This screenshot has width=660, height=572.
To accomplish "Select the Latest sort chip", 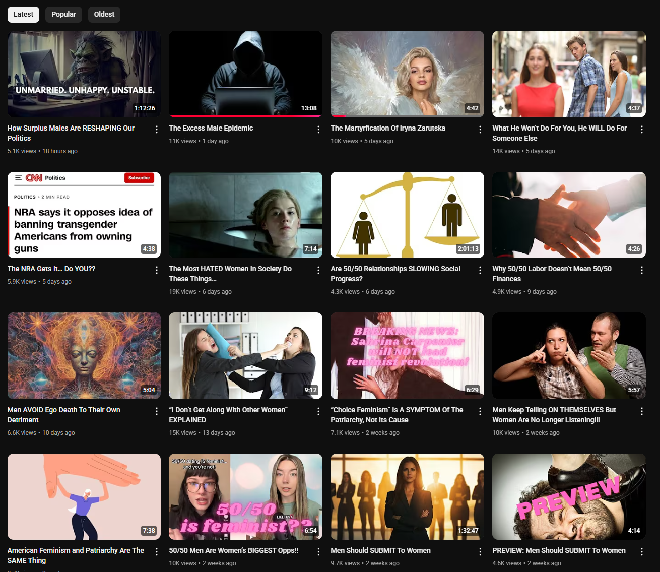I will click(23, 14).
